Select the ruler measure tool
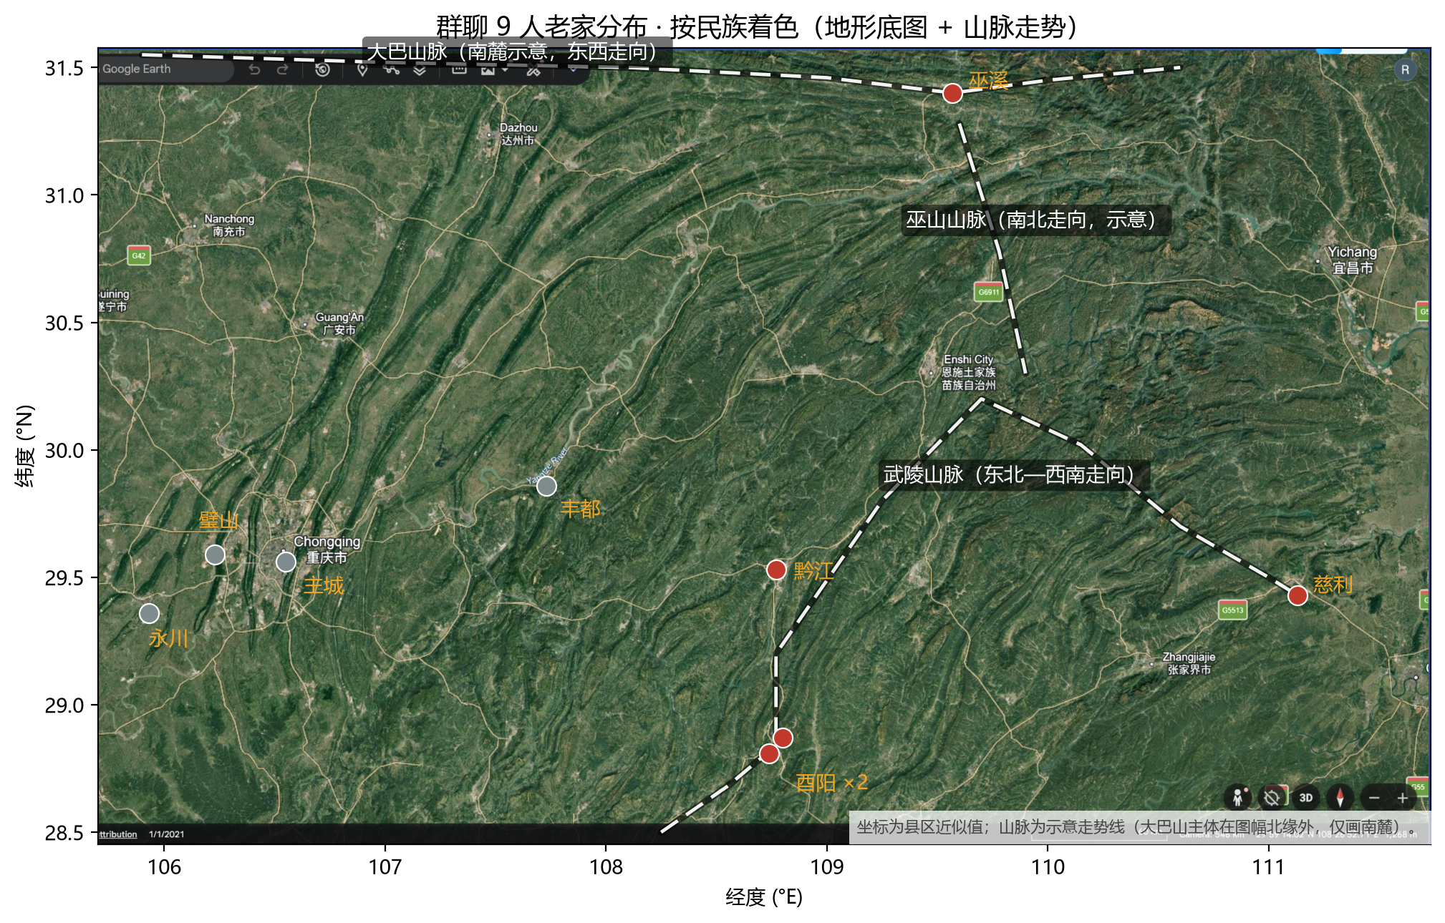This screenshot has width=1445, height=923. tap(459, 69)
